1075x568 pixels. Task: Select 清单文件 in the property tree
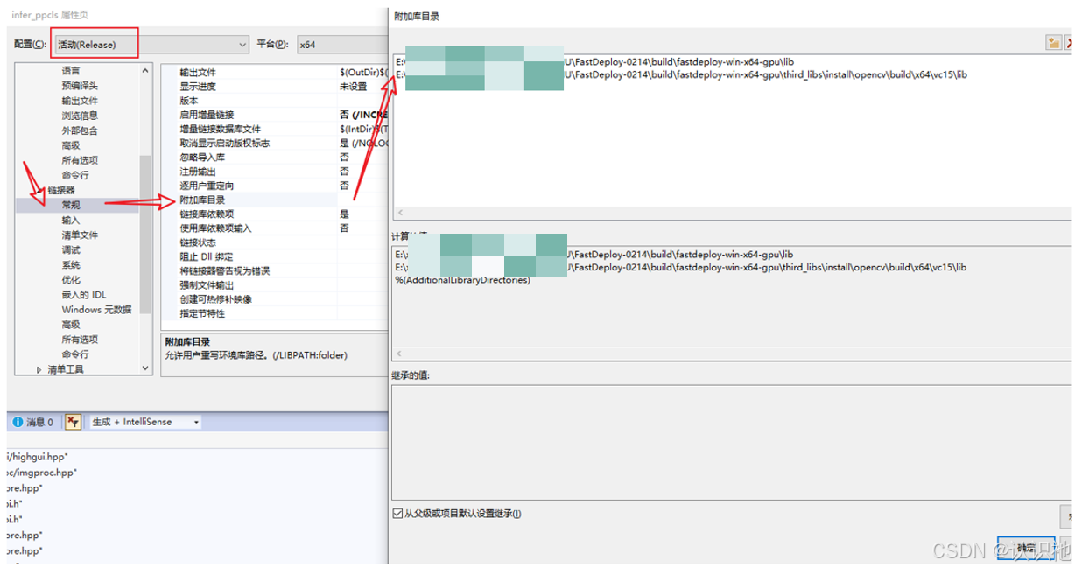tap(80, 235)
